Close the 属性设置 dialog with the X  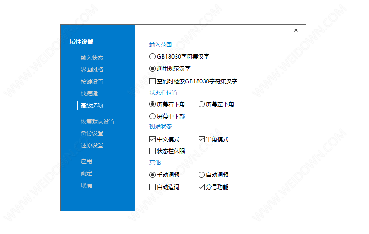point(296,30)
